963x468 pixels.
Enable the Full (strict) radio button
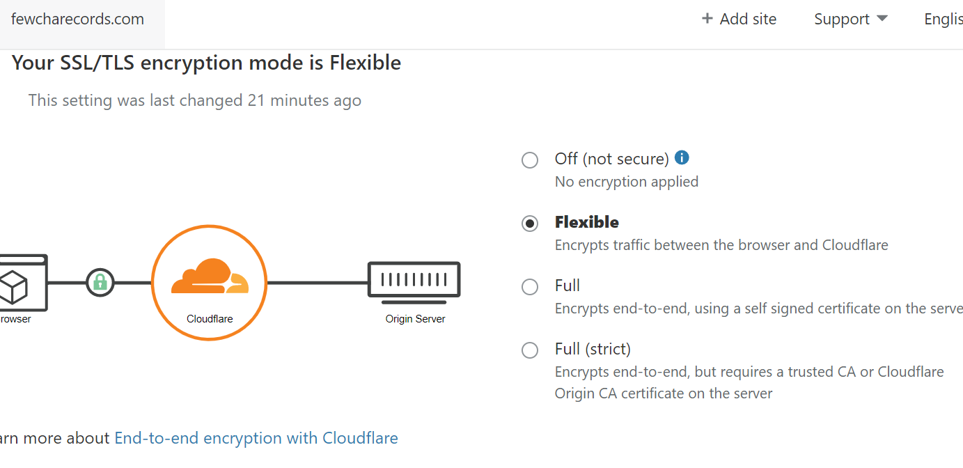[x=530, y=350]
